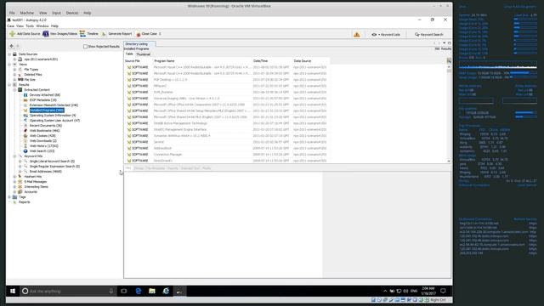The image size is (544, 306).
Task: Click the Generate Report toolbar icon
Action: 104,34
